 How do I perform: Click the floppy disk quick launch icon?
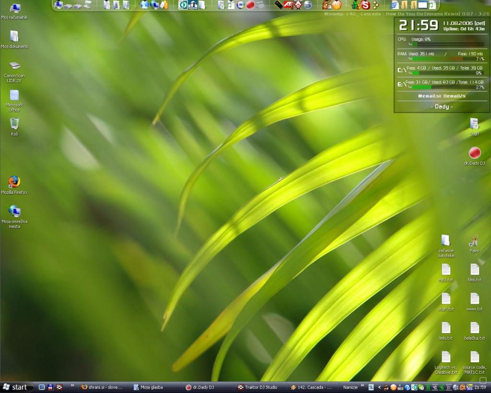click(x=50, y=387)
